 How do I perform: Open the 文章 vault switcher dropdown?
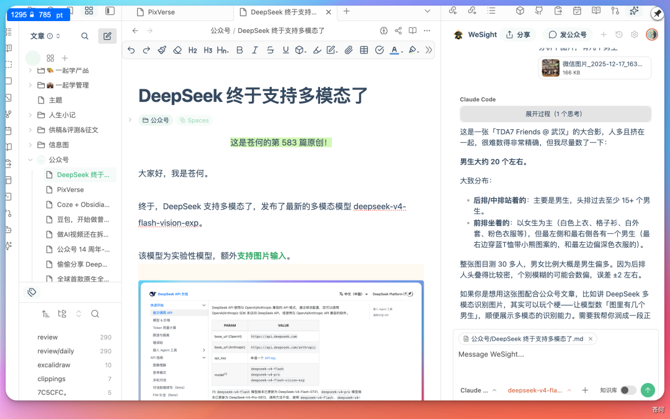pos(45,37)
